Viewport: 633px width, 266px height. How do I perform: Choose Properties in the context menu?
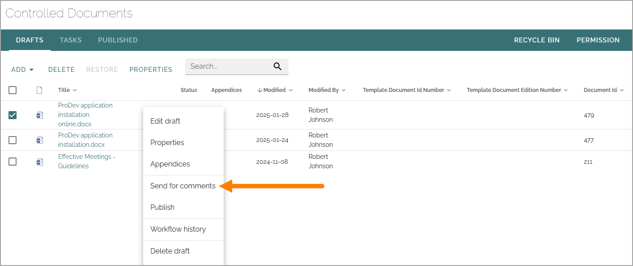(x=183, y=142)
